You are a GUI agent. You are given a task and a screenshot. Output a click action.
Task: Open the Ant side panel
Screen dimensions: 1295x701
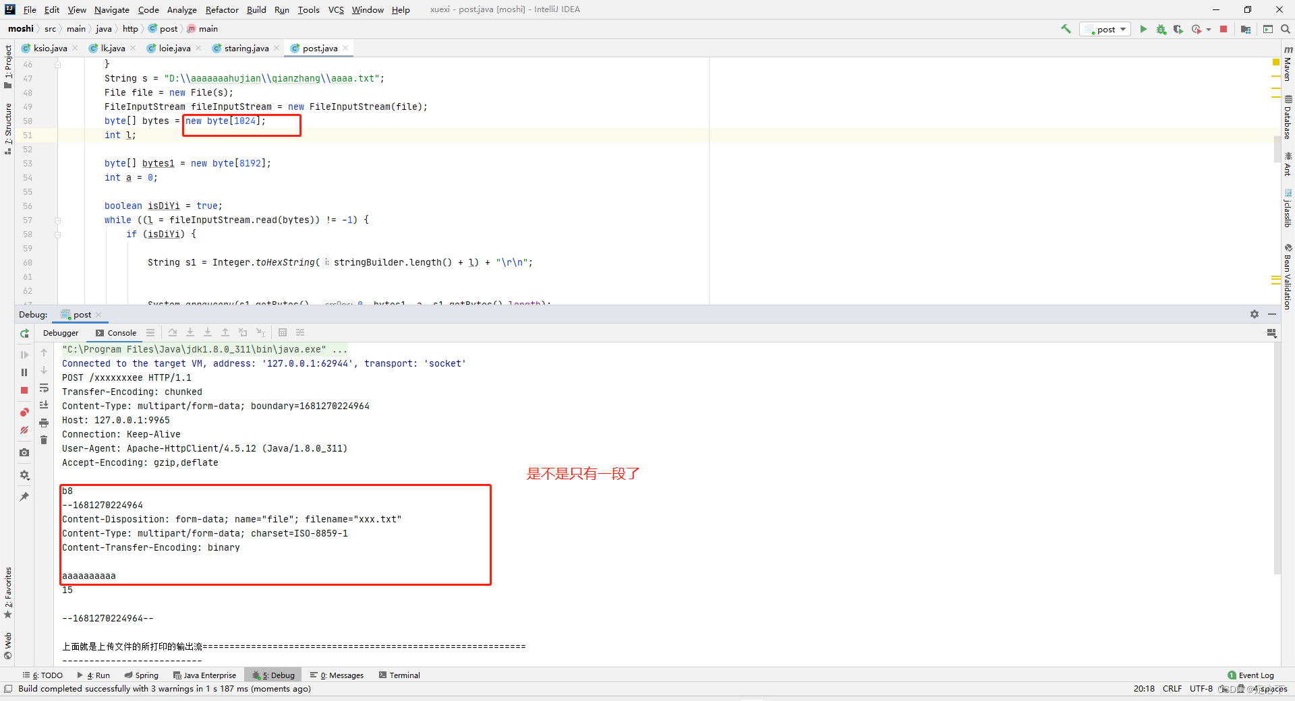tap(1288, 164)
